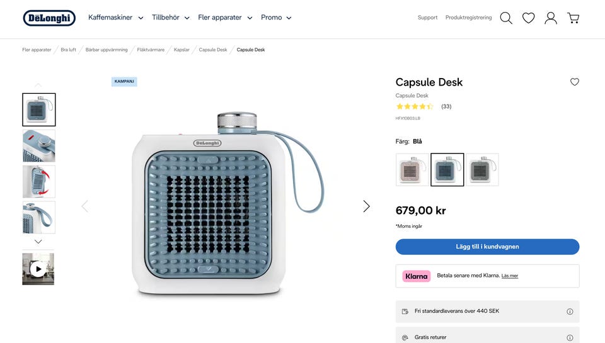Show info for free standard delivery

click(x=570, y=312)
